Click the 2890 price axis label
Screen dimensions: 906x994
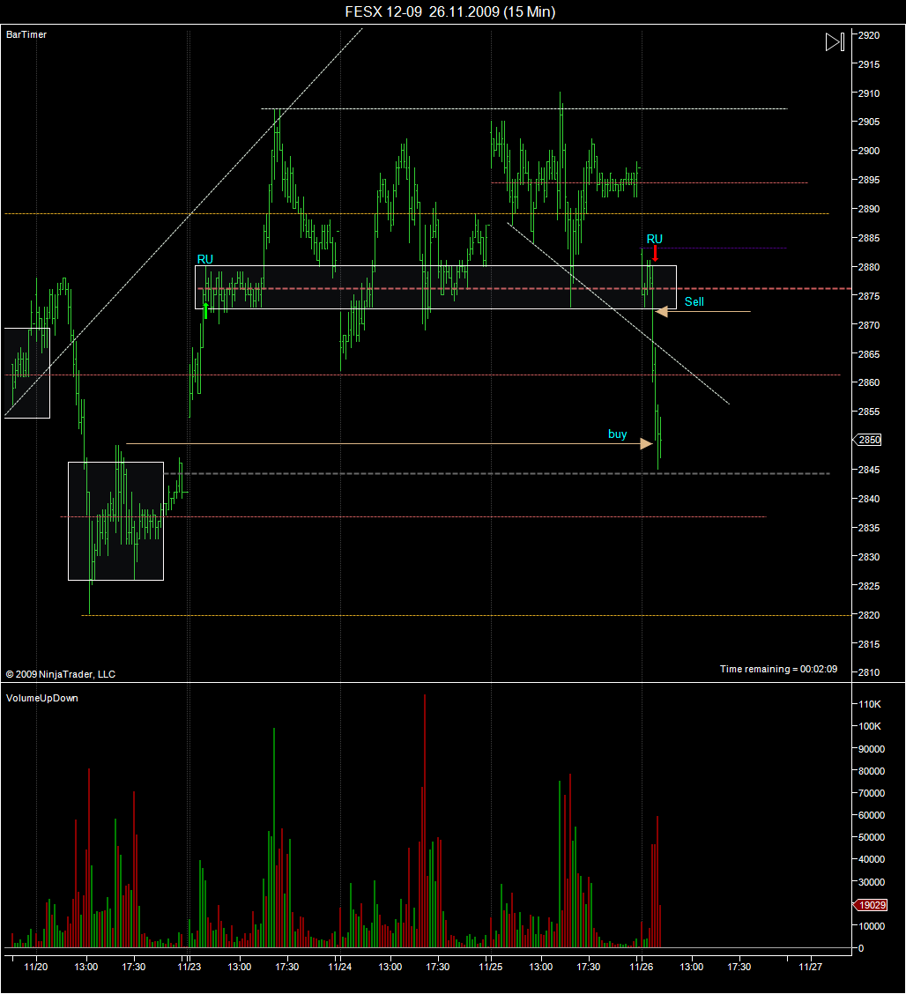(869, 209)
